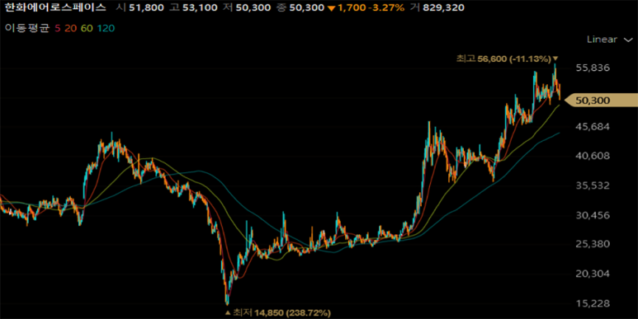The image size is (638, 319).
Task: Open the Linear scale dropdown
Action: point(609,40)
